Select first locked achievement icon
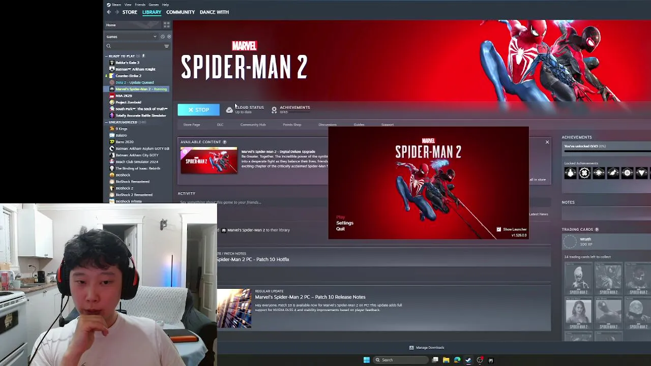The image size is (651, 366). 570,173
